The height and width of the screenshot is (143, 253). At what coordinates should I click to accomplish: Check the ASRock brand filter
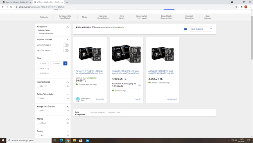coord(38,123)
